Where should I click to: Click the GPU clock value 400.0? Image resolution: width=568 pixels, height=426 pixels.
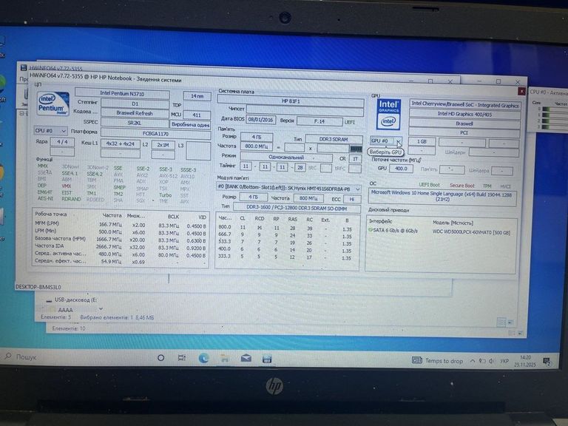click(401, 169)
